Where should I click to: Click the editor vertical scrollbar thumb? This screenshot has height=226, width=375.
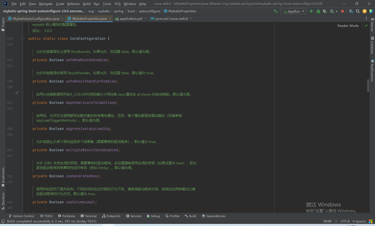pyautogui.click(x=368, y=86)
